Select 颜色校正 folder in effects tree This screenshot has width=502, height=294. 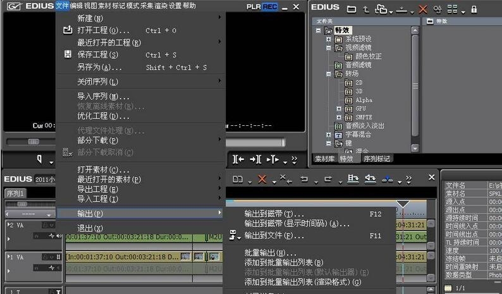[368, 56]
